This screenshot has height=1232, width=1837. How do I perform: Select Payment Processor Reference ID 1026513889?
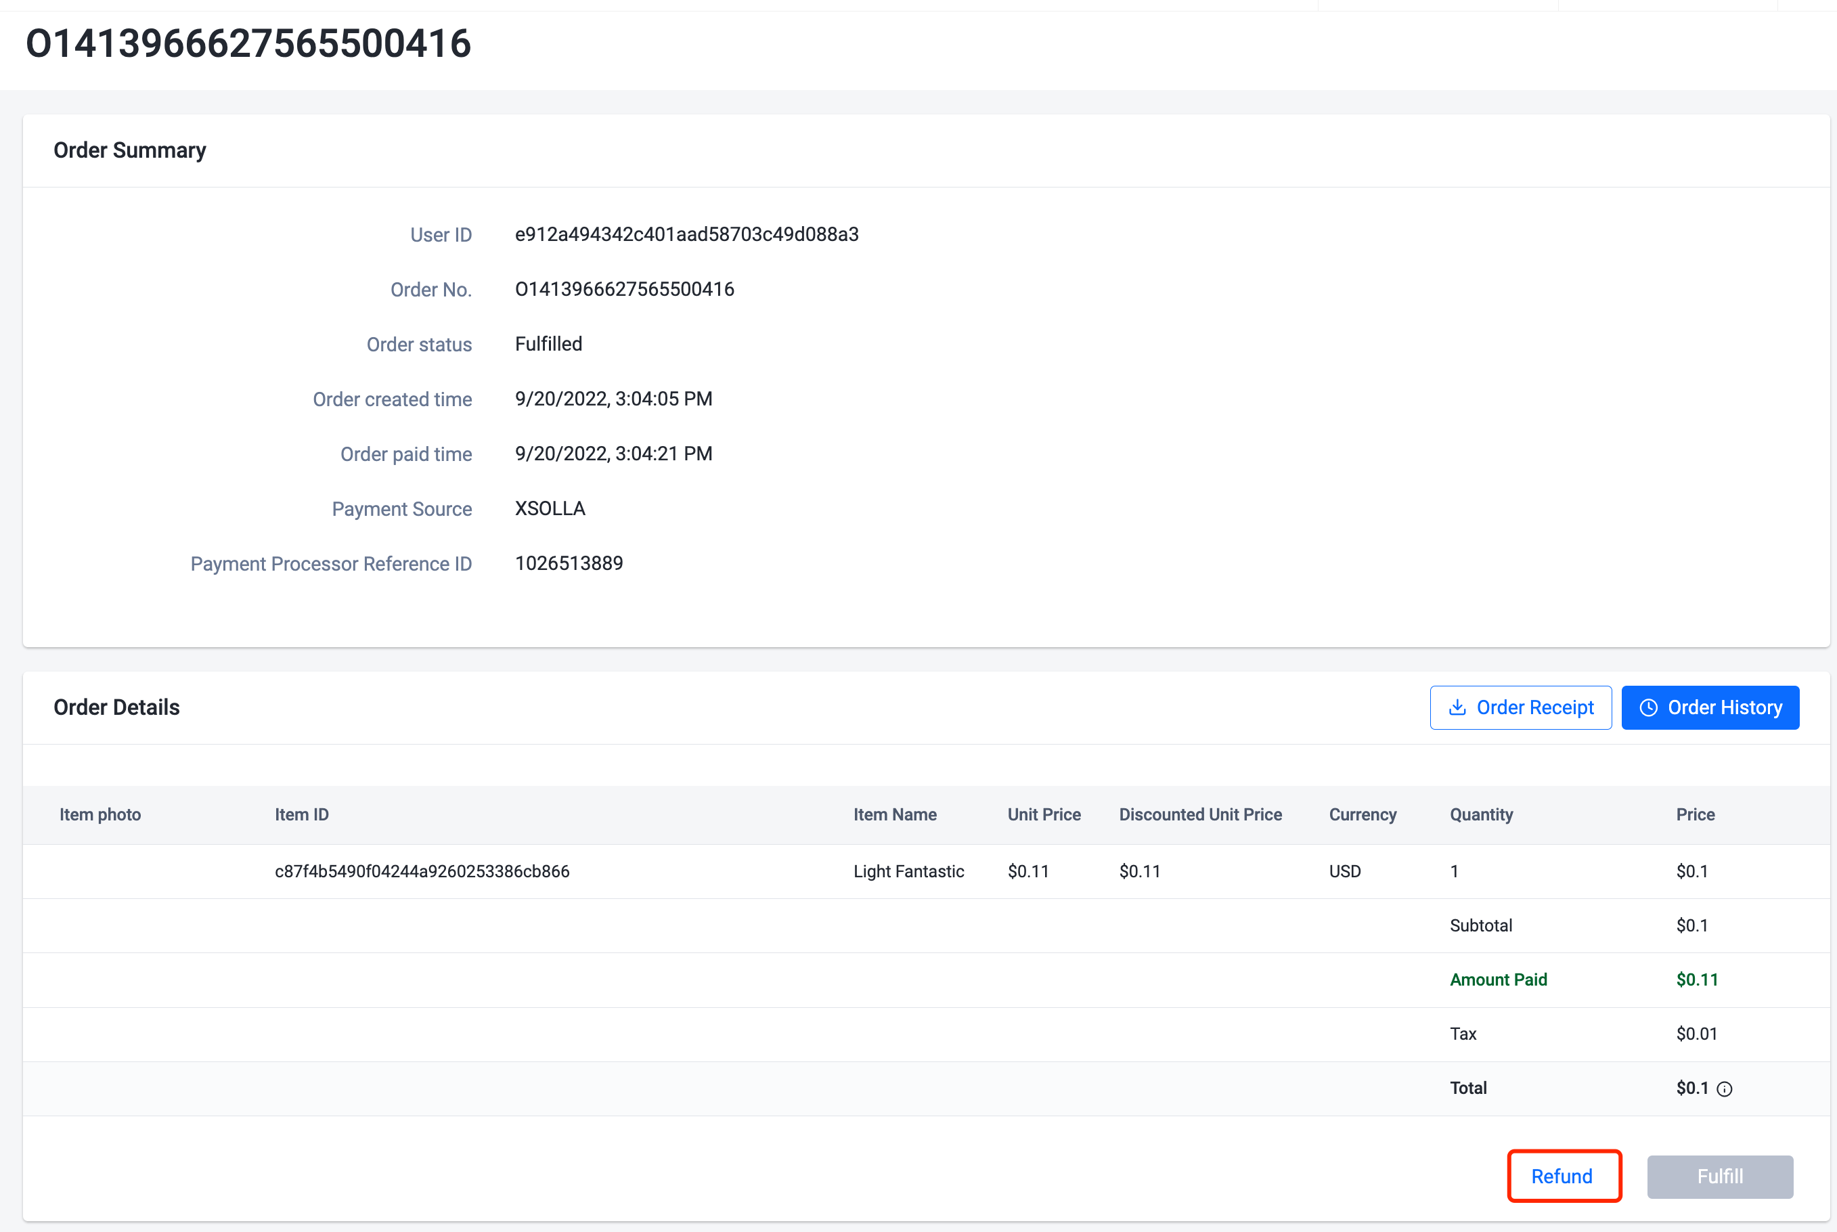pos(569,563)
